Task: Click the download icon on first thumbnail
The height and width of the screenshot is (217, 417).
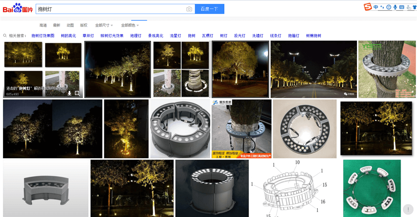Action: coord(70,93)
